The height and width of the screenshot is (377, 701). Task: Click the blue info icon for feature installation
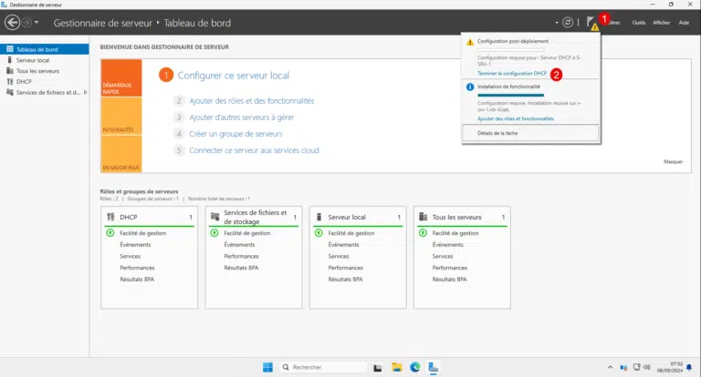pos(470,87)
